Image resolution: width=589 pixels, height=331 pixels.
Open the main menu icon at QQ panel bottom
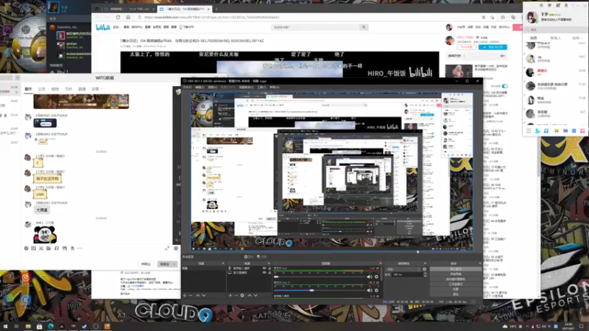(x=529, y=131)
